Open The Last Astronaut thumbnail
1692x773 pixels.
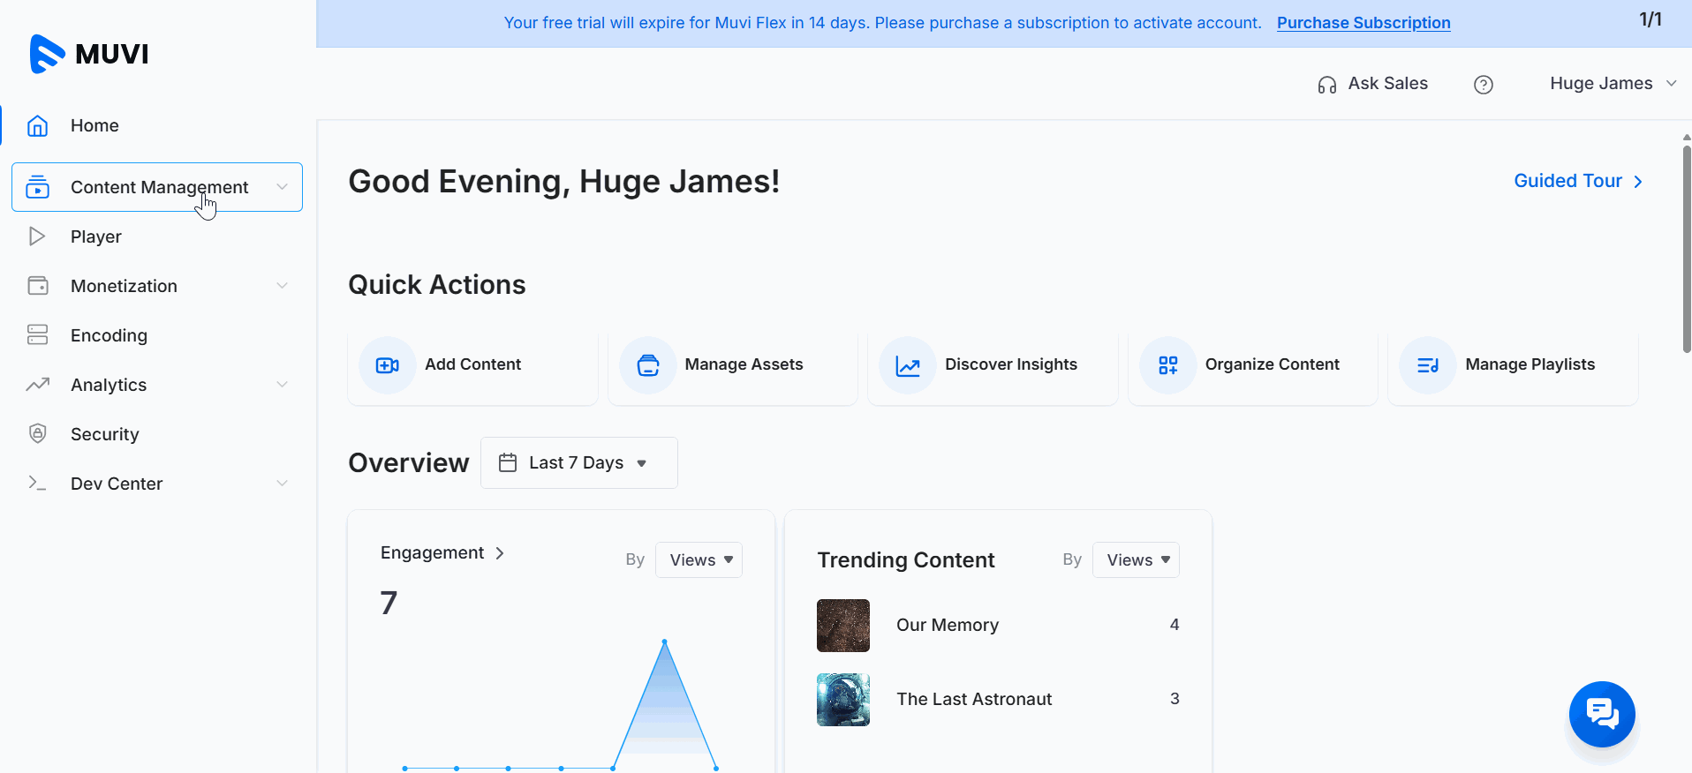click(x=842, y=700)
